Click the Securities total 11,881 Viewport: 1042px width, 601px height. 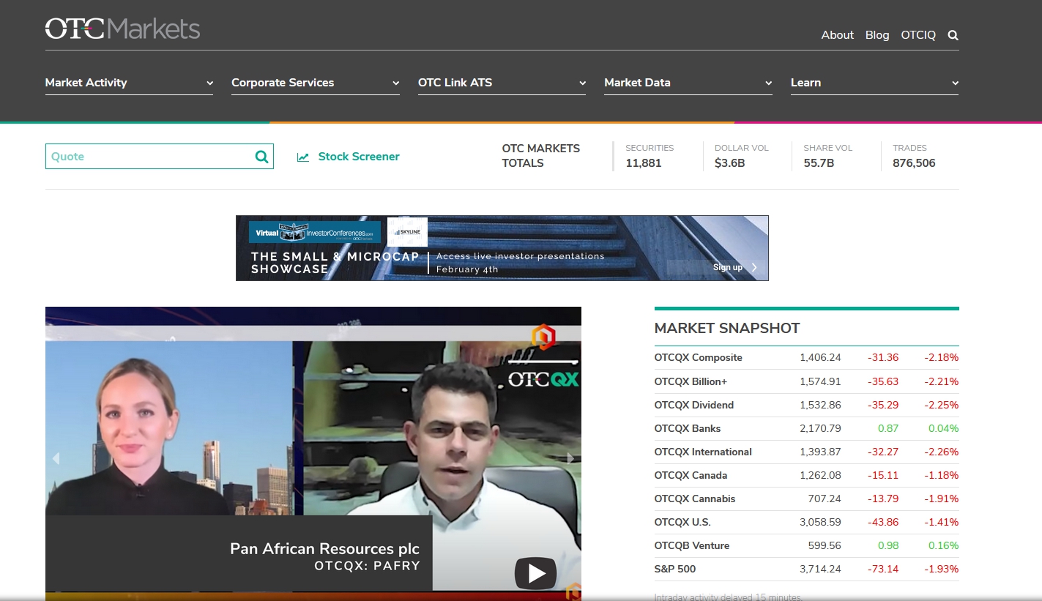pyautogui.click(x=643, y=163)
